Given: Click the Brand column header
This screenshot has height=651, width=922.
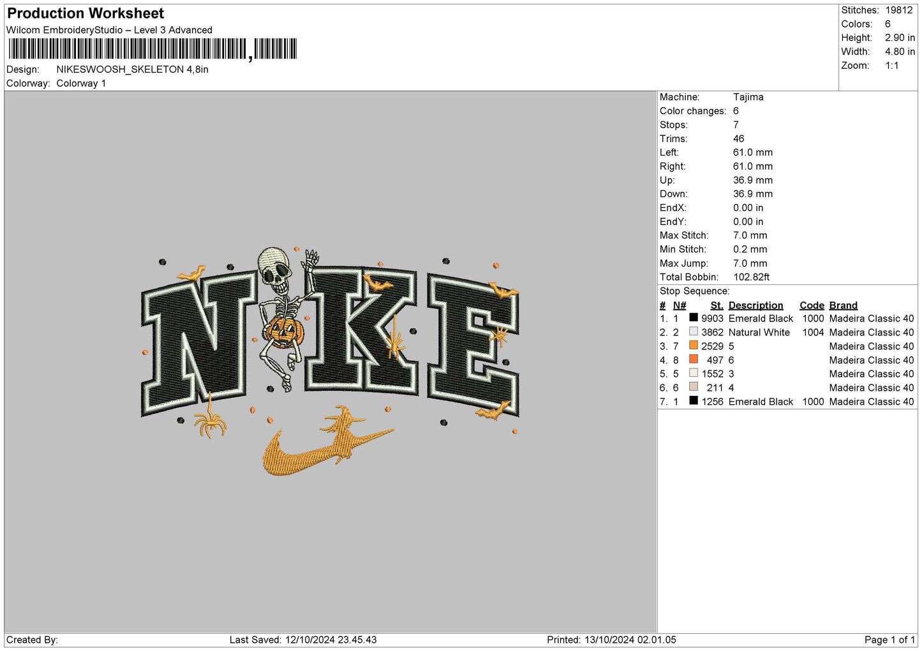Looking at the screenshot, I should (844, 305).
